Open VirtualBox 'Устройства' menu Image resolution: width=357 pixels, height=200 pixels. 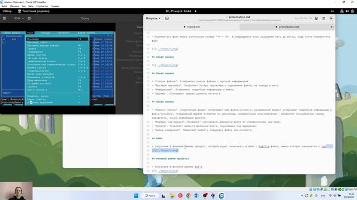tap(42, 6)
